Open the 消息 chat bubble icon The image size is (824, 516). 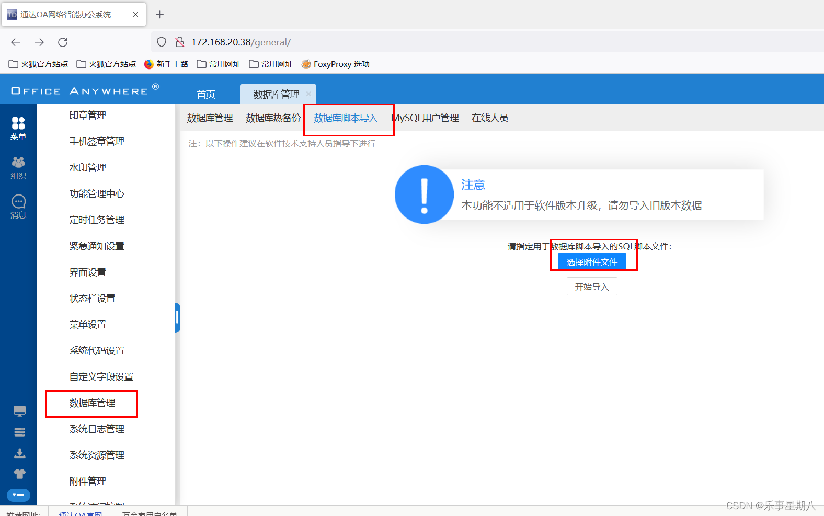coord(18,207)
